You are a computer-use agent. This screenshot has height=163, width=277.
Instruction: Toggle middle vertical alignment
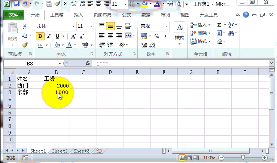pos(110,27)
